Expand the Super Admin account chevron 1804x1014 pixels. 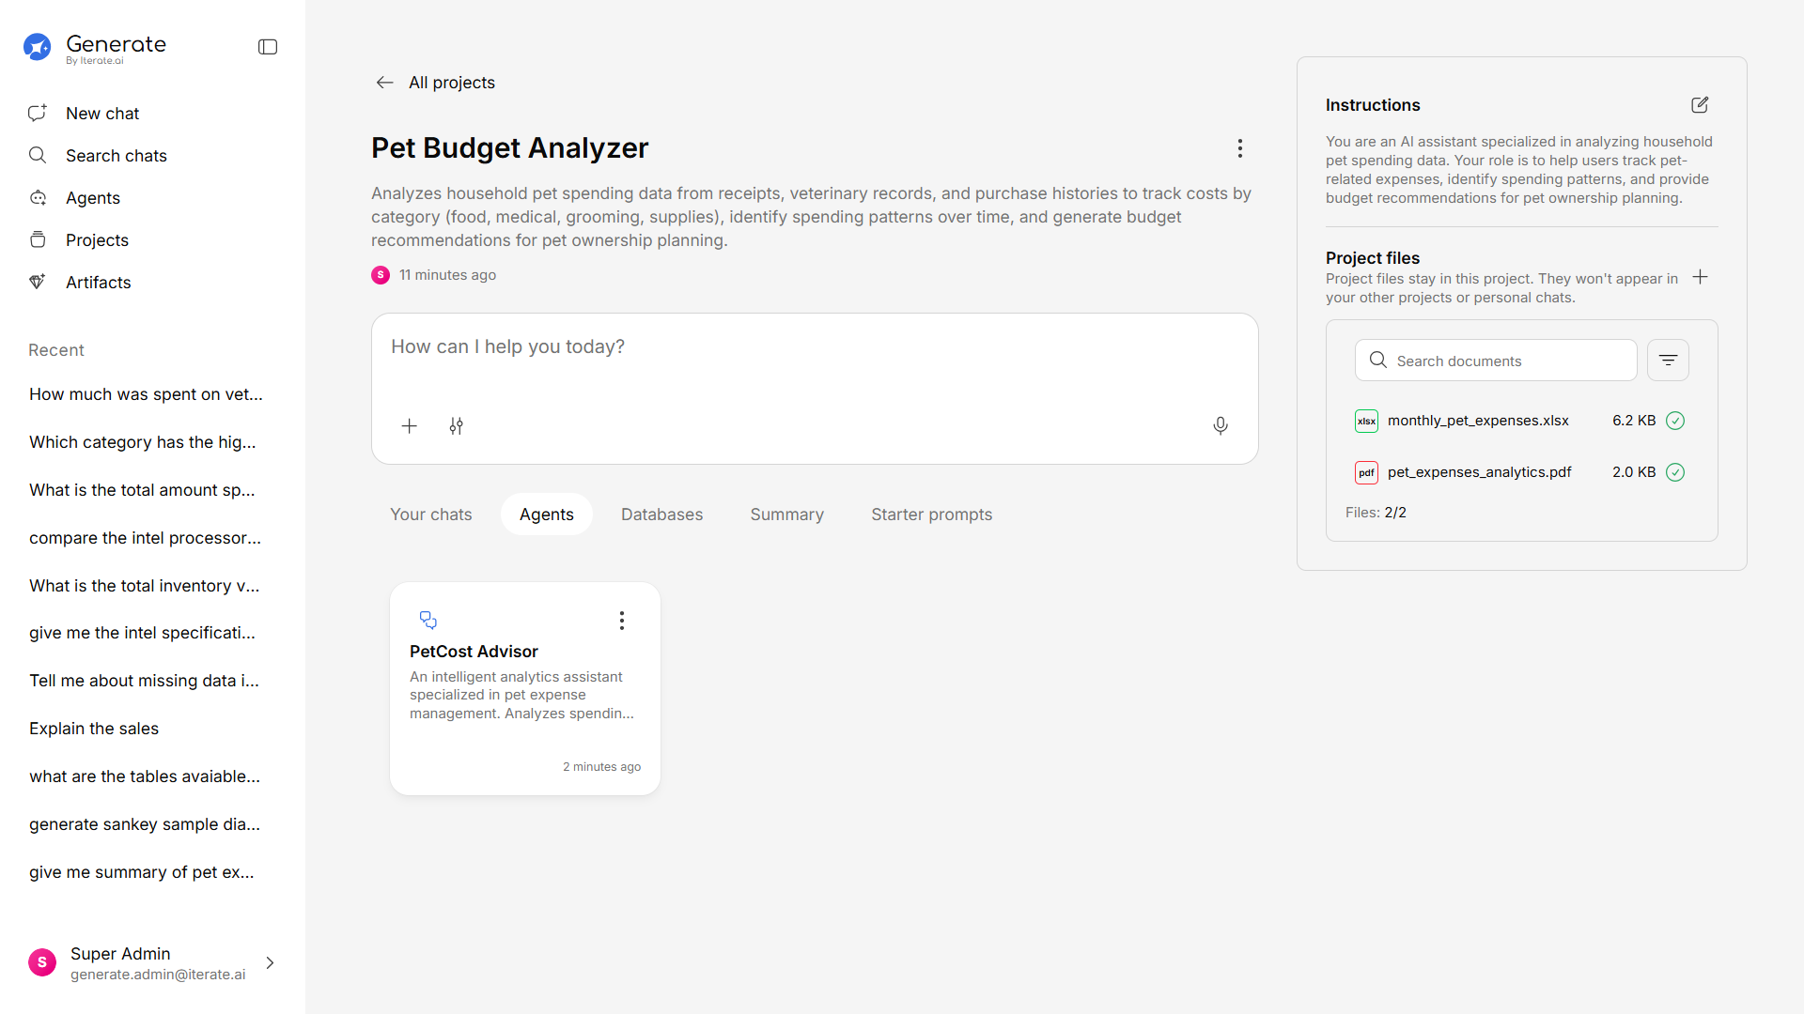point(270,963)
